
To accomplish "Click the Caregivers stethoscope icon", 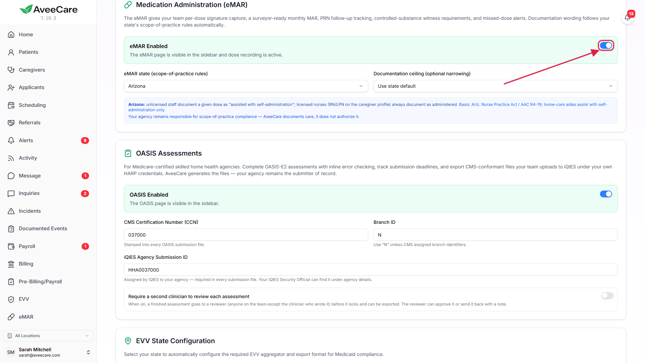I will [x=11, y=70].
